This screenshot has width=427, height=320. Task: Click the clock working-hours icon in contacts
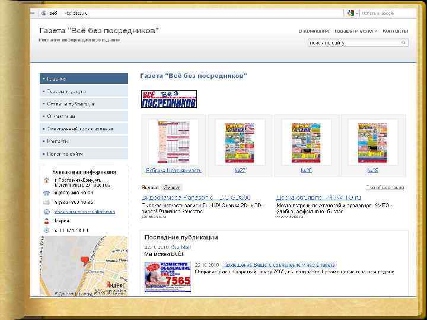[47, 230]
